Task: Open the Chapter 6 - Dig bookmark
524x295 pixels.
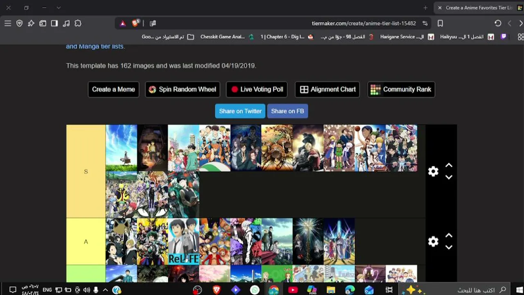Action: click(287, 37)
